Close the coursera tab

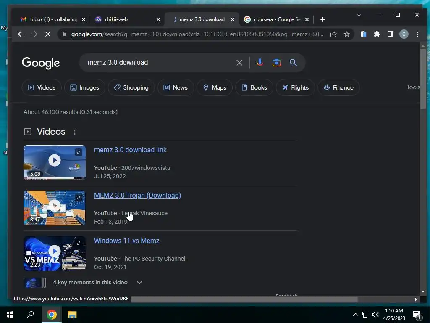pos(307,19)
